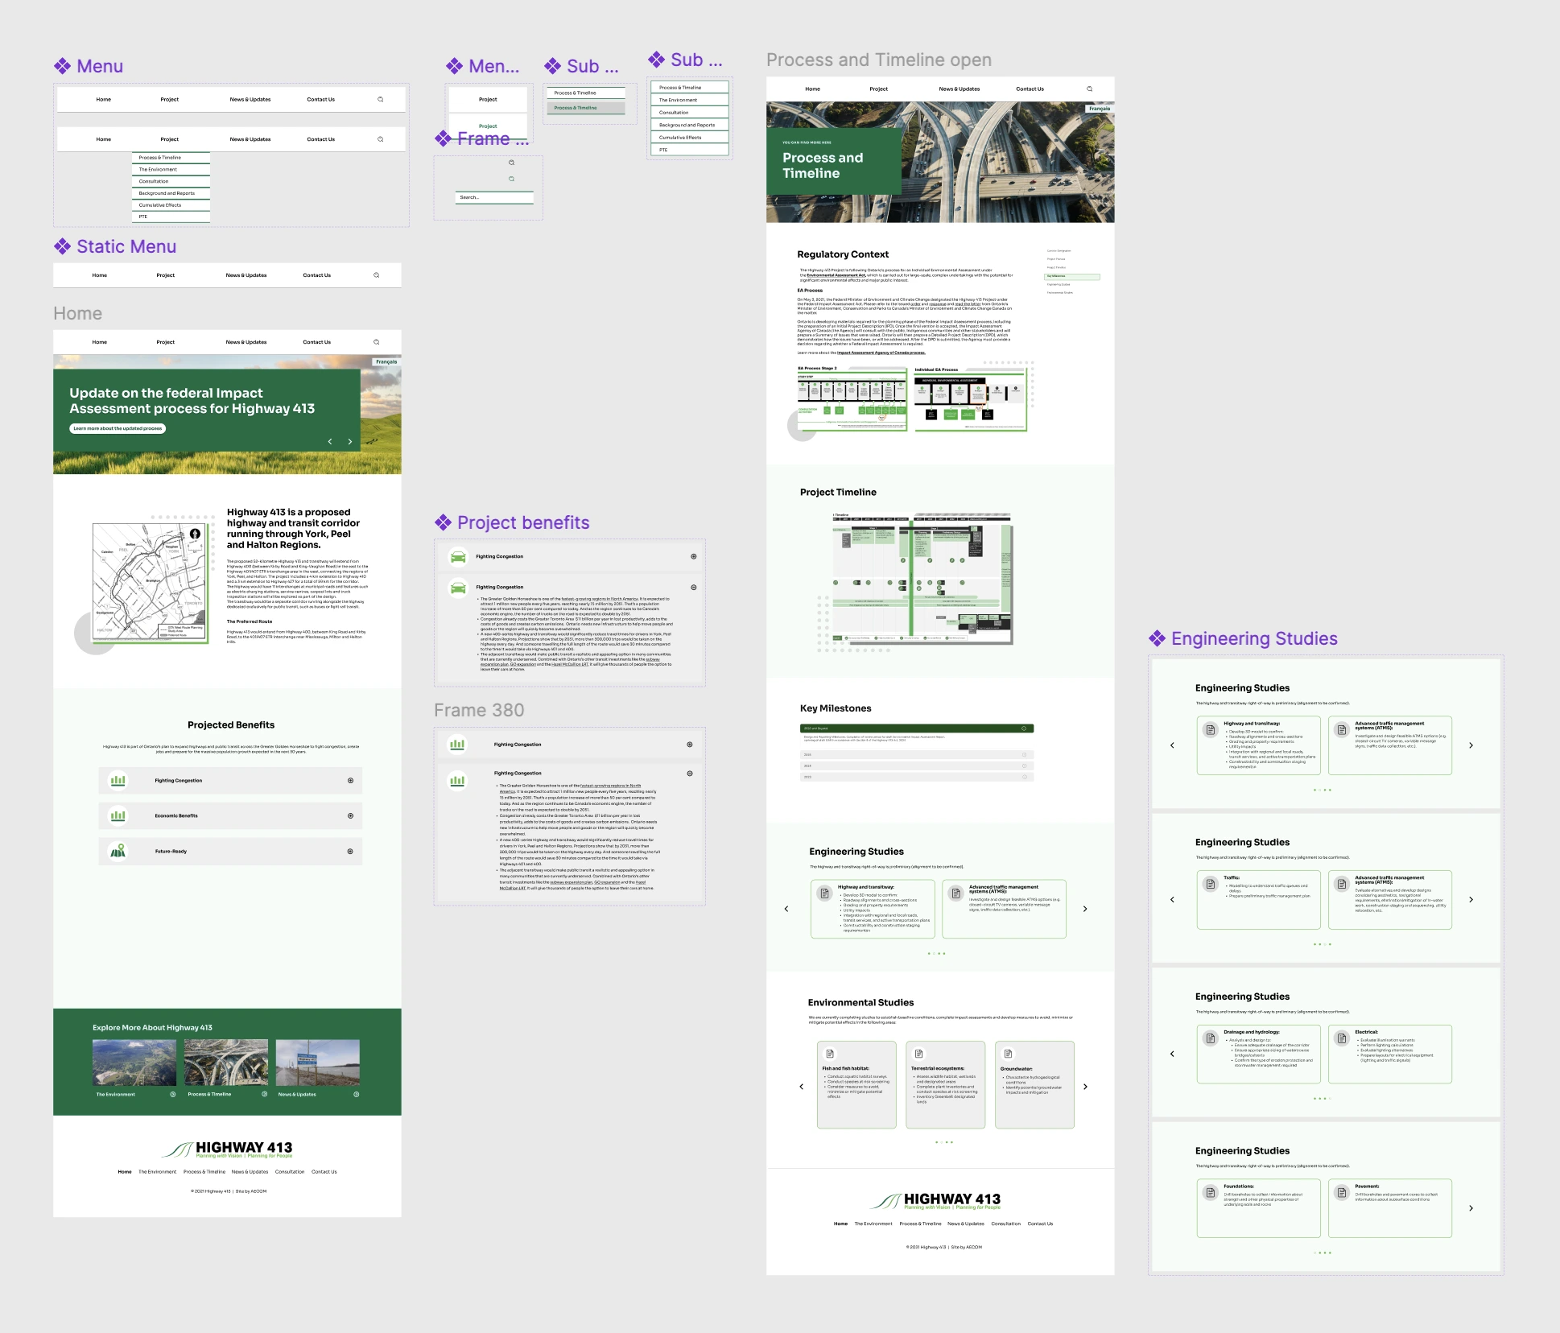
Task: Expand Future-Ready benefit with plus icon
Action: coord(350,852)
